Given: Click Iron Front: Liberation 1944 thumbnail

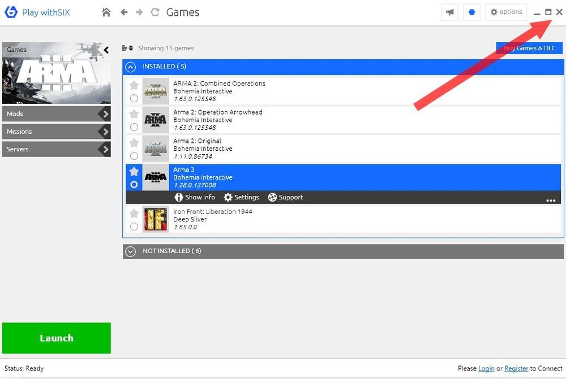Looking at the screenshot, I should 156,219.
